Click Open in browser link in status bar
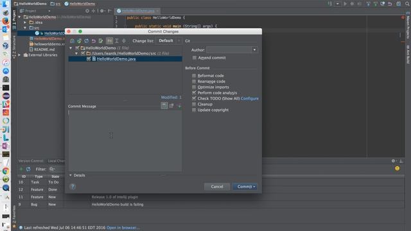The height and width of the screenshot is (231, 411). tap(123, 228)
